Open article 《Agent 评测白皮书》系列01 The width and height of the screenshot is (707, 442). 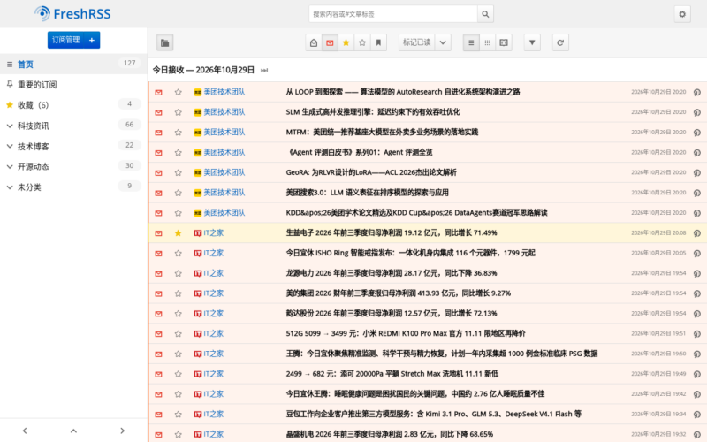point(359,152)
